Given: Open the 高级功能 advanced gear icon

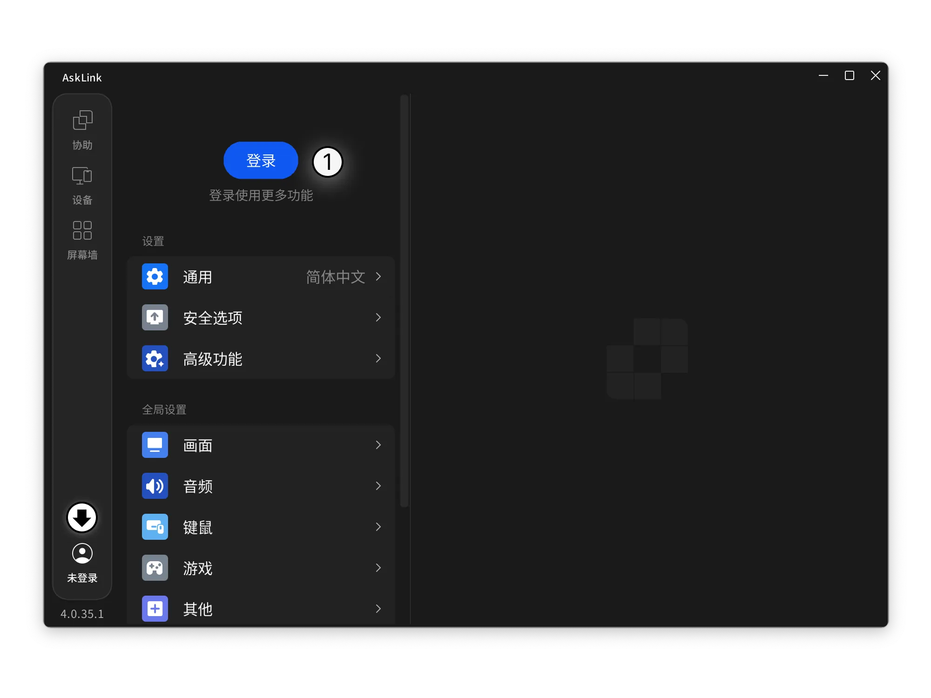Looking at the screenshot, I should pyautogui.click(x=155, y=358).
